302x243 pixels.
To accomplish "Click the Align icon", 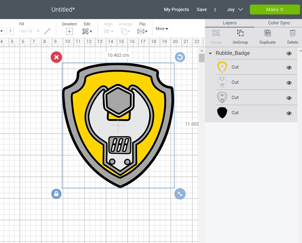I will (x=107, y=31).
